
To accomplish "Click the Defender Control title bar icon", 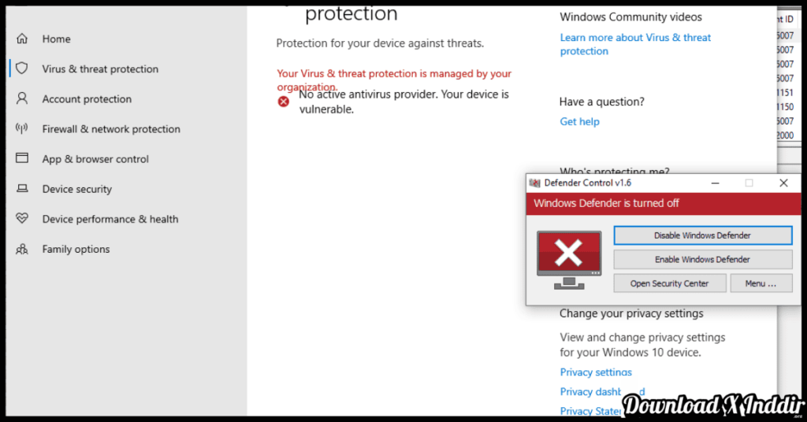I will click(534, 183).
